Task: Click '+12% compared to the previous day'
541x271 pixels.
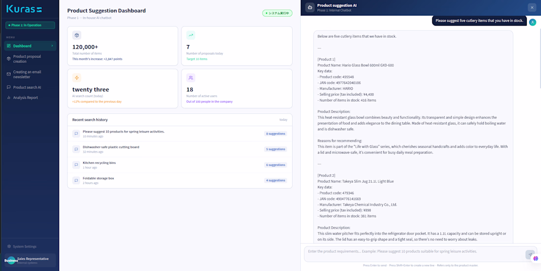Action: pyautogui.click(x=96, y=102)
